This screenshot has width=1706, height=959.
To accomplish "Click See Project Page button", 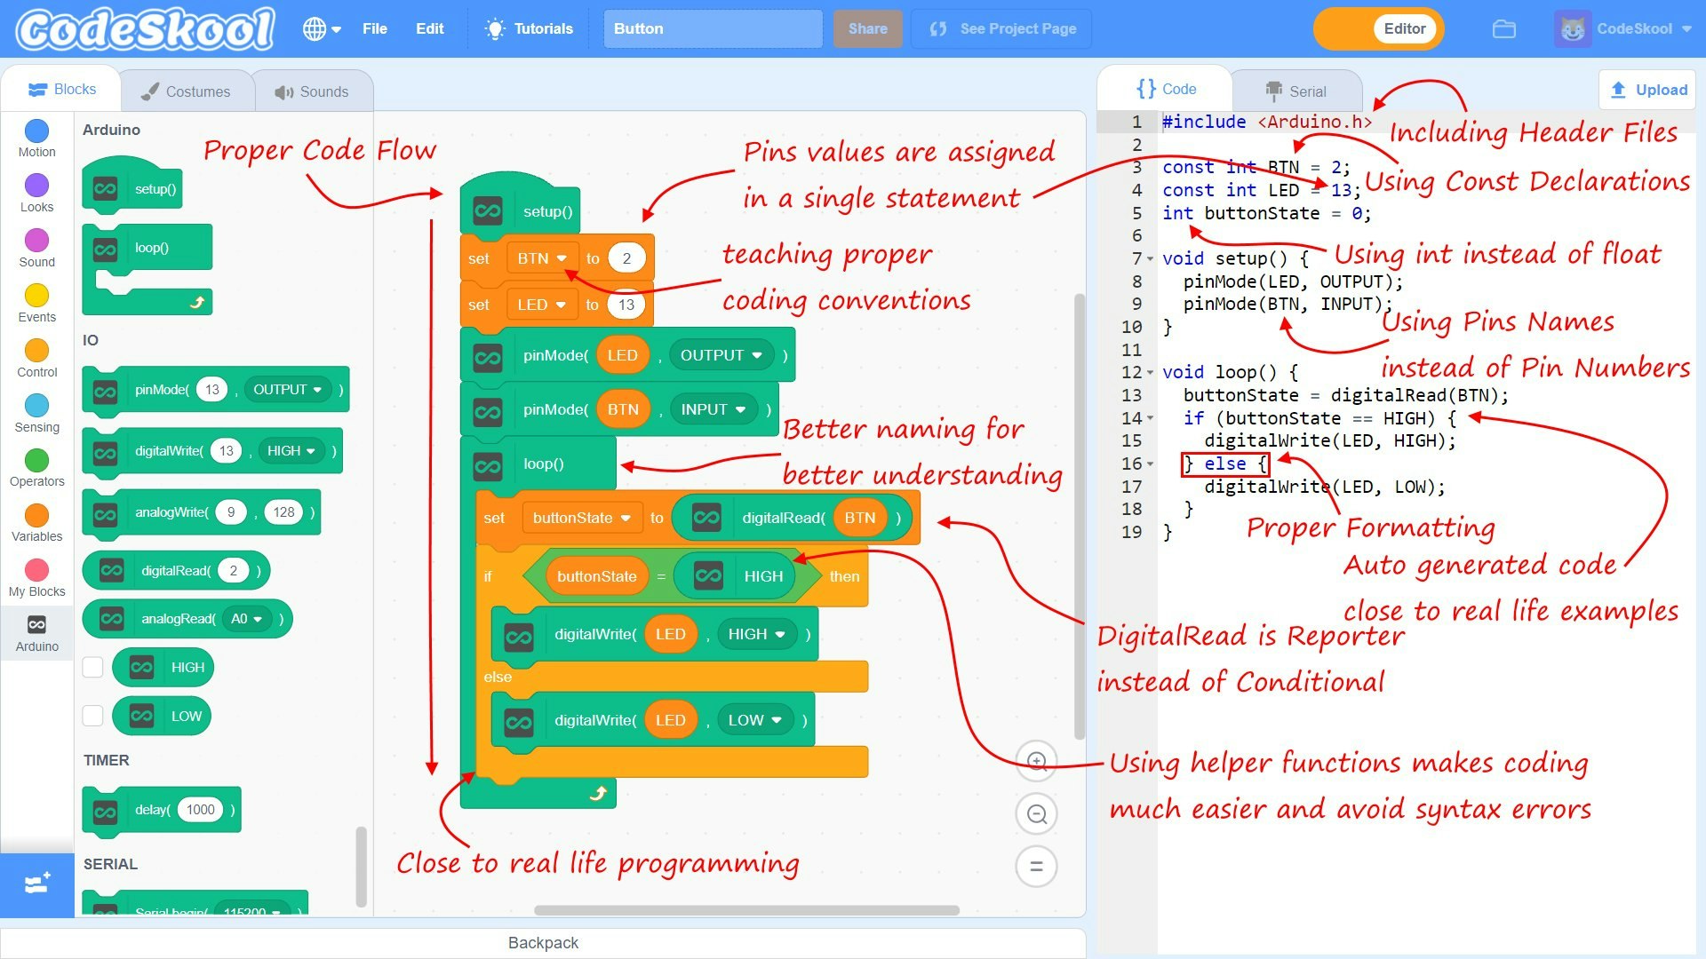I will 1001,29.
